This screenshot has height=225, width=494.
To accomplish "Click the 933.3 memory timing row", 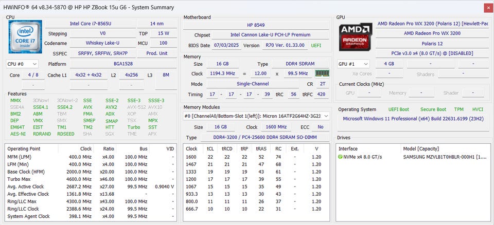I will (x=256, y=194).
